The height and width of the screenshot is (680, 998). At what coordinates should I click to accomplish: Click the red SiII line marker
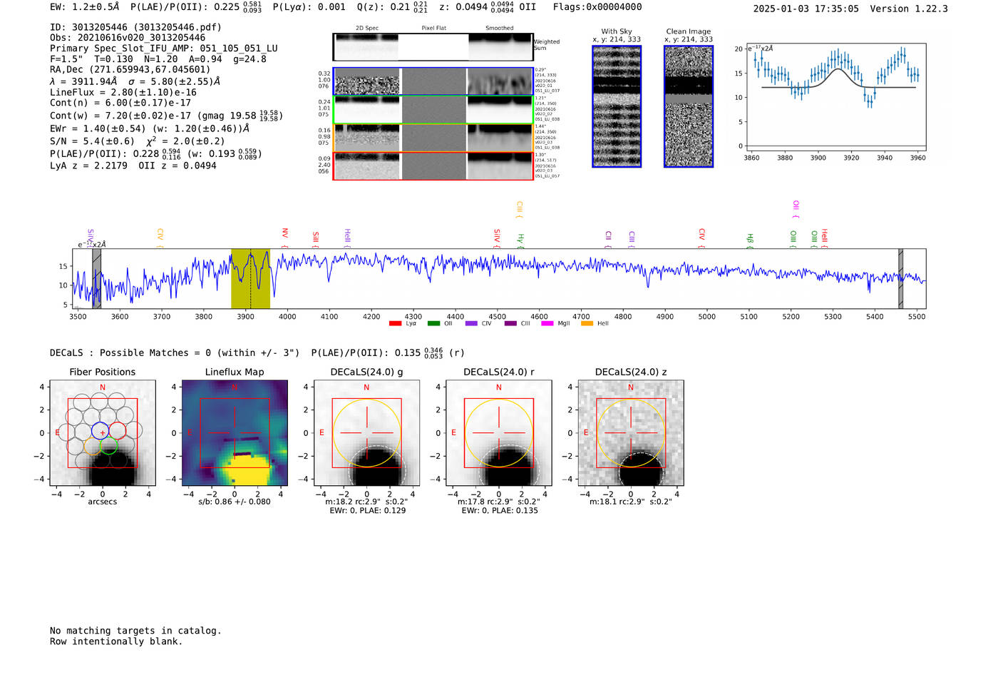coord(316,239)
